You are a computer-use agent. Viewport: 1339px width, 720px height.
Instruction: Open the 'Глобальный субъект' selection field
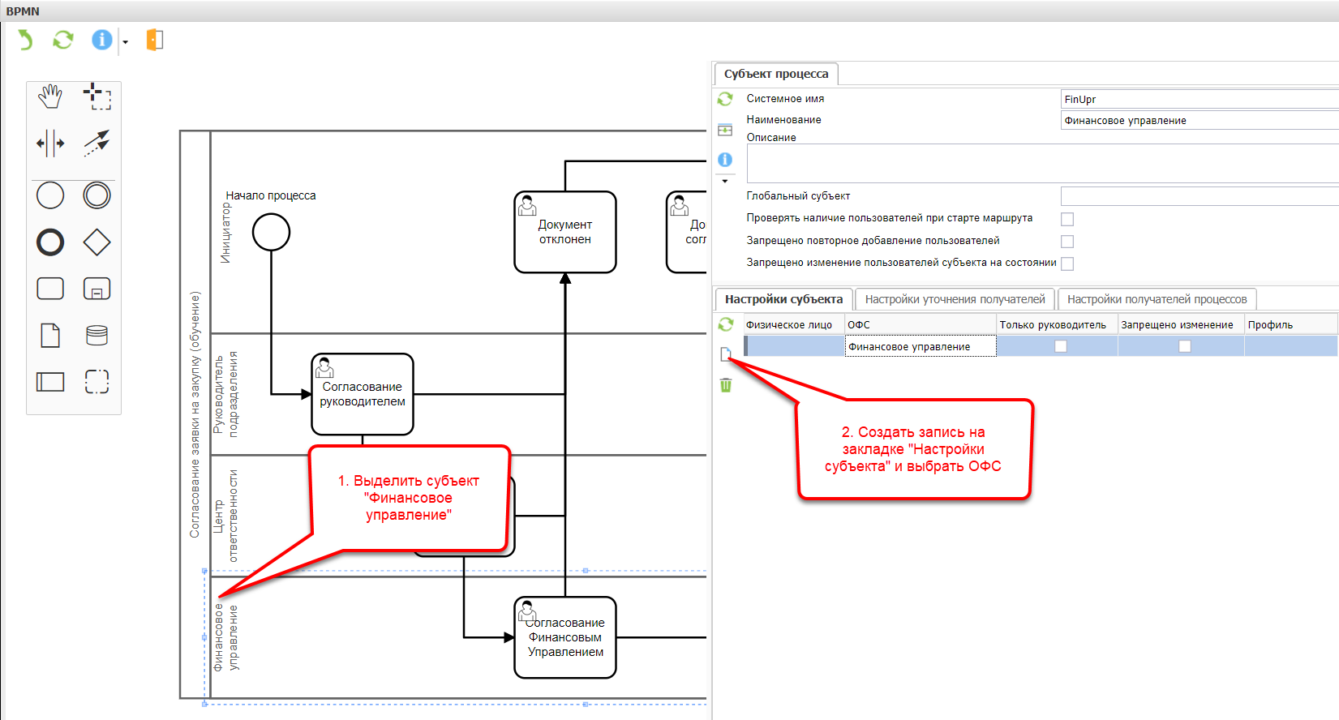[x=1199, y=196]
